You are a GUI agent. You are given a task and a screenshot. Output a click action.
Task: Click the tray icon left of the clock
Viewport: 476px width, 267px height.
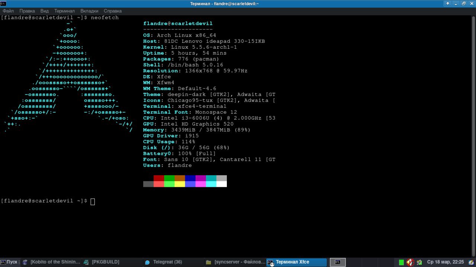419,262
